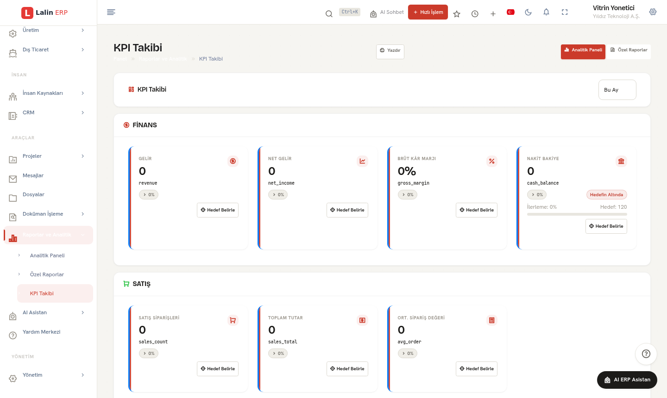Open the favorites star icon

point(457,14)
